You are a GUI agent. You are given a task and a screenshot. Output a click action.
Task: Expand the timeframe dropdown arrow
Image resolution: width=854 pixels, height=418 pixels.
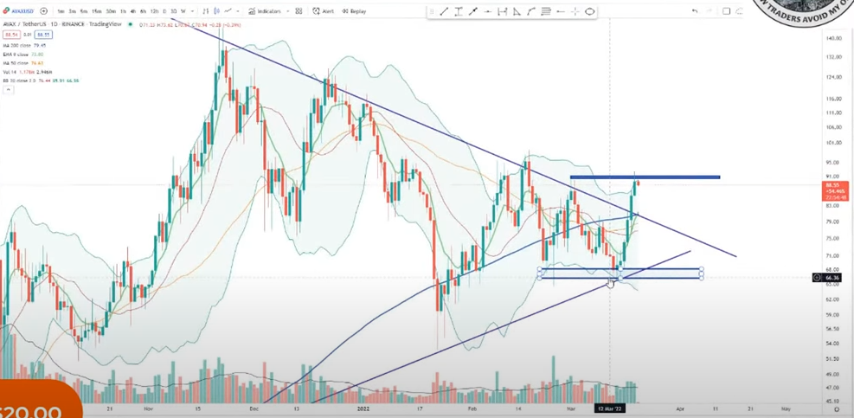(192, 11)
